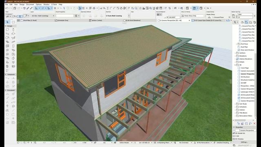Collapse the Design toolbox section
Image resolution: width=261 pixels, height=147 pixels.
[x=6, y=26]
